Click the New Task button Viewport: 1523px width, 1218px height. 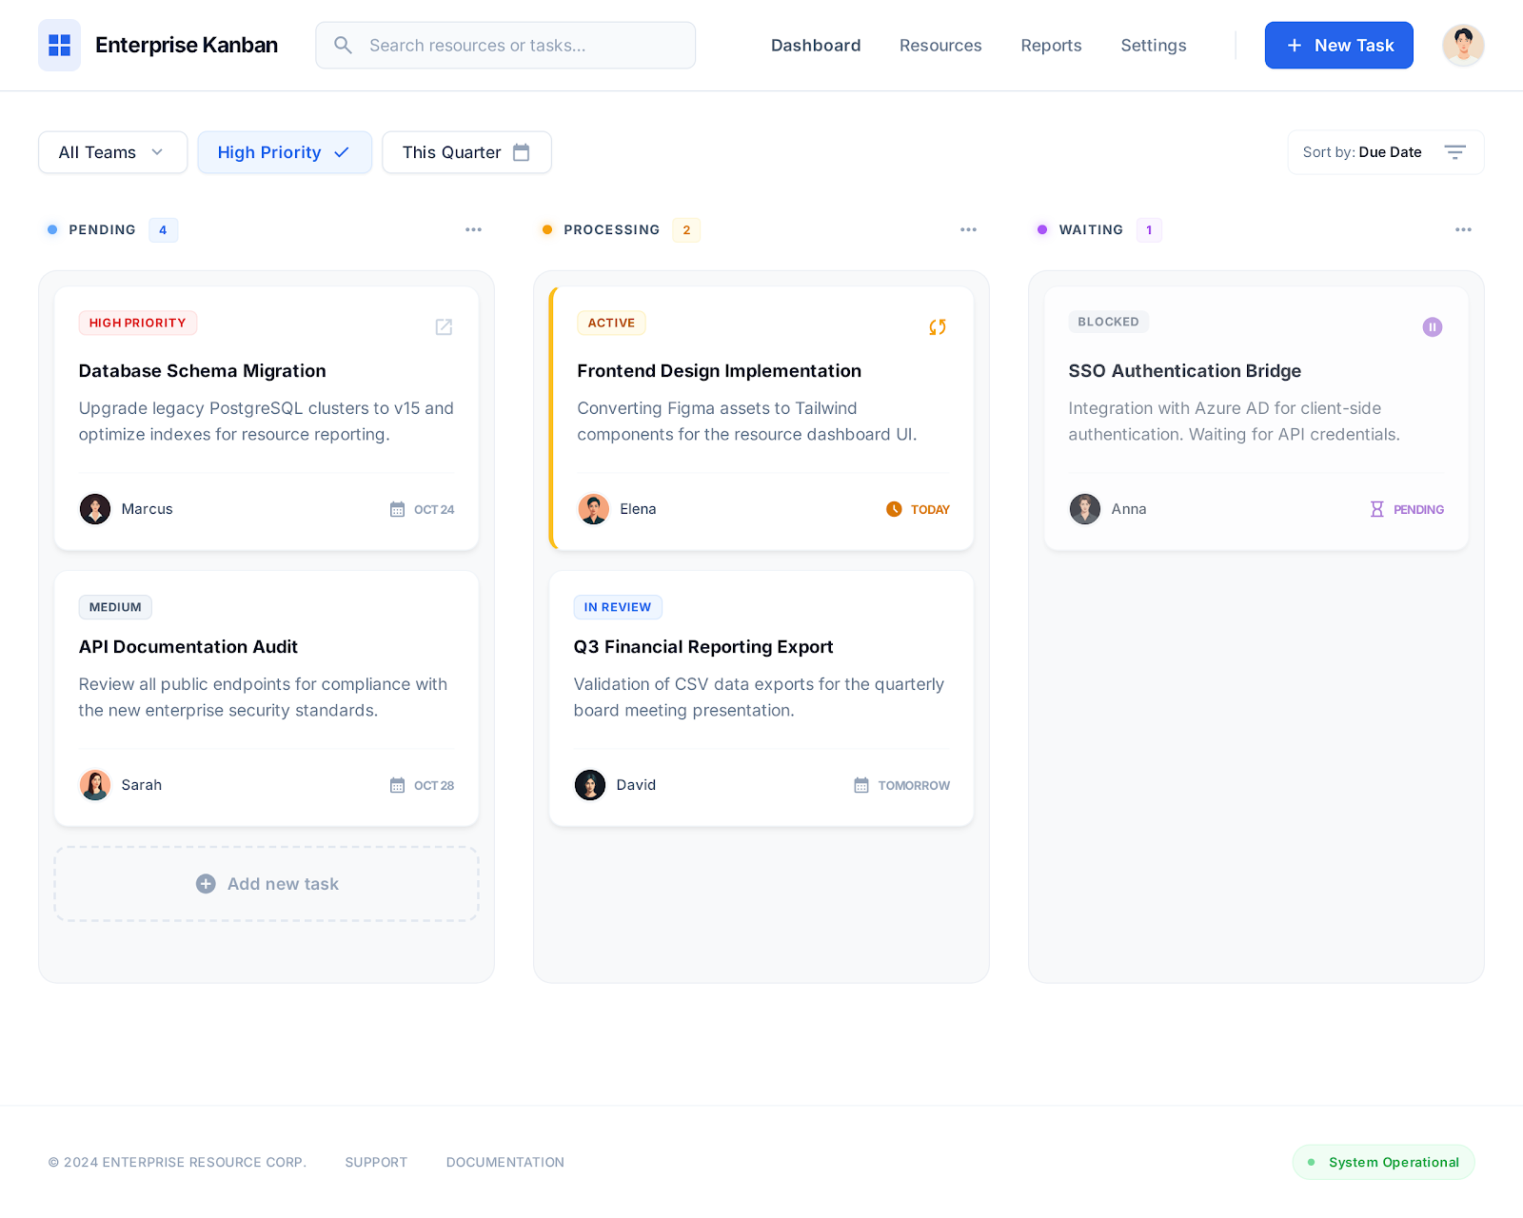(x=1338, y=45)
